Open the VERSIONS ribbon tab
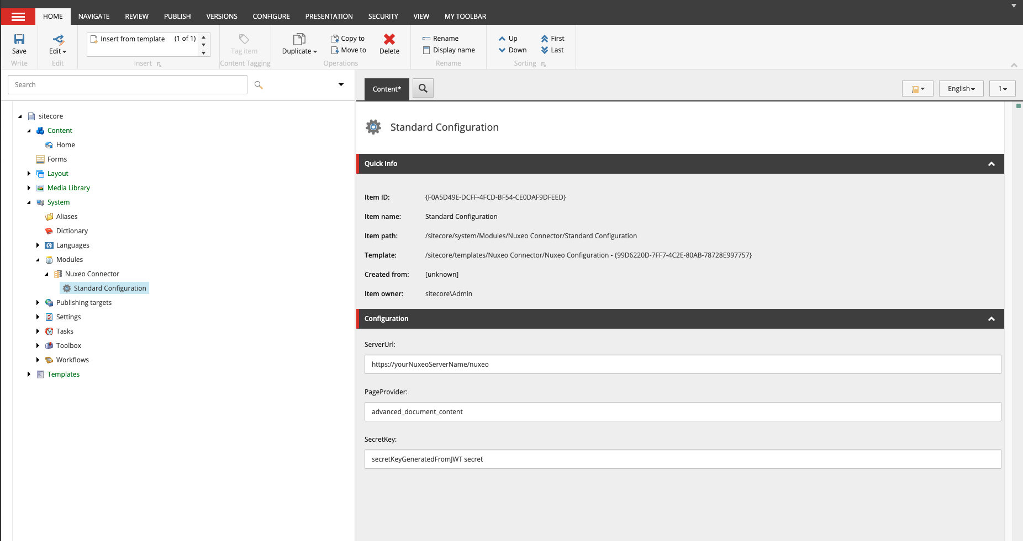The height and width of the screenshot is (541, 1023). coord(222,17)
